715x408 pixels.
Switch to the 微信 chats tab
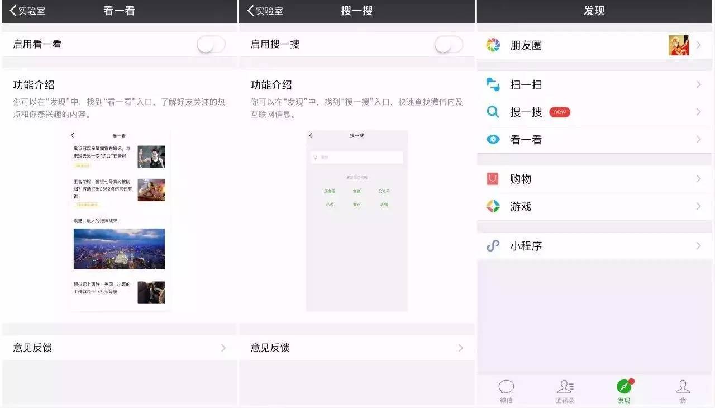506,391
